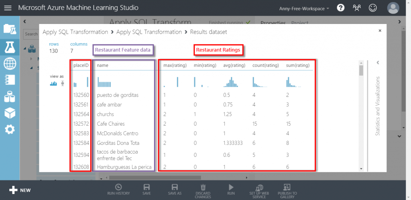The image size is (411, 200).
Task: Collapse the right Properties pane arrow
Action: point(399,22)
